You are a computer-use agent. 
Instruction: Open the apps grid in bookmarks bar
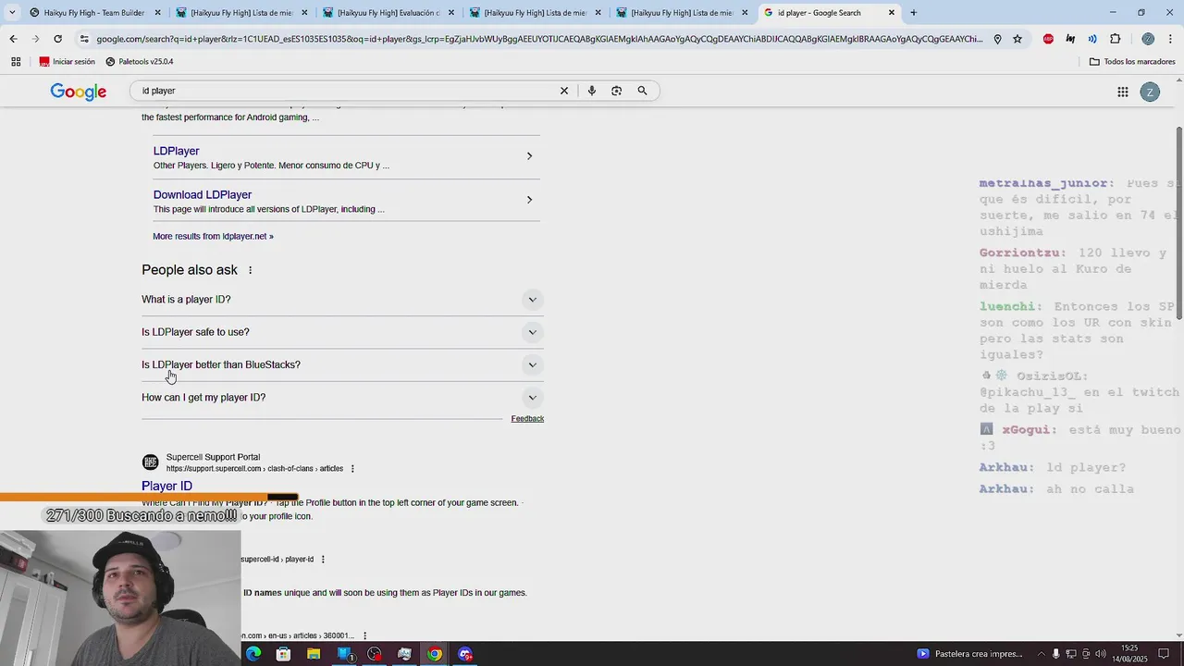[16, 62]
